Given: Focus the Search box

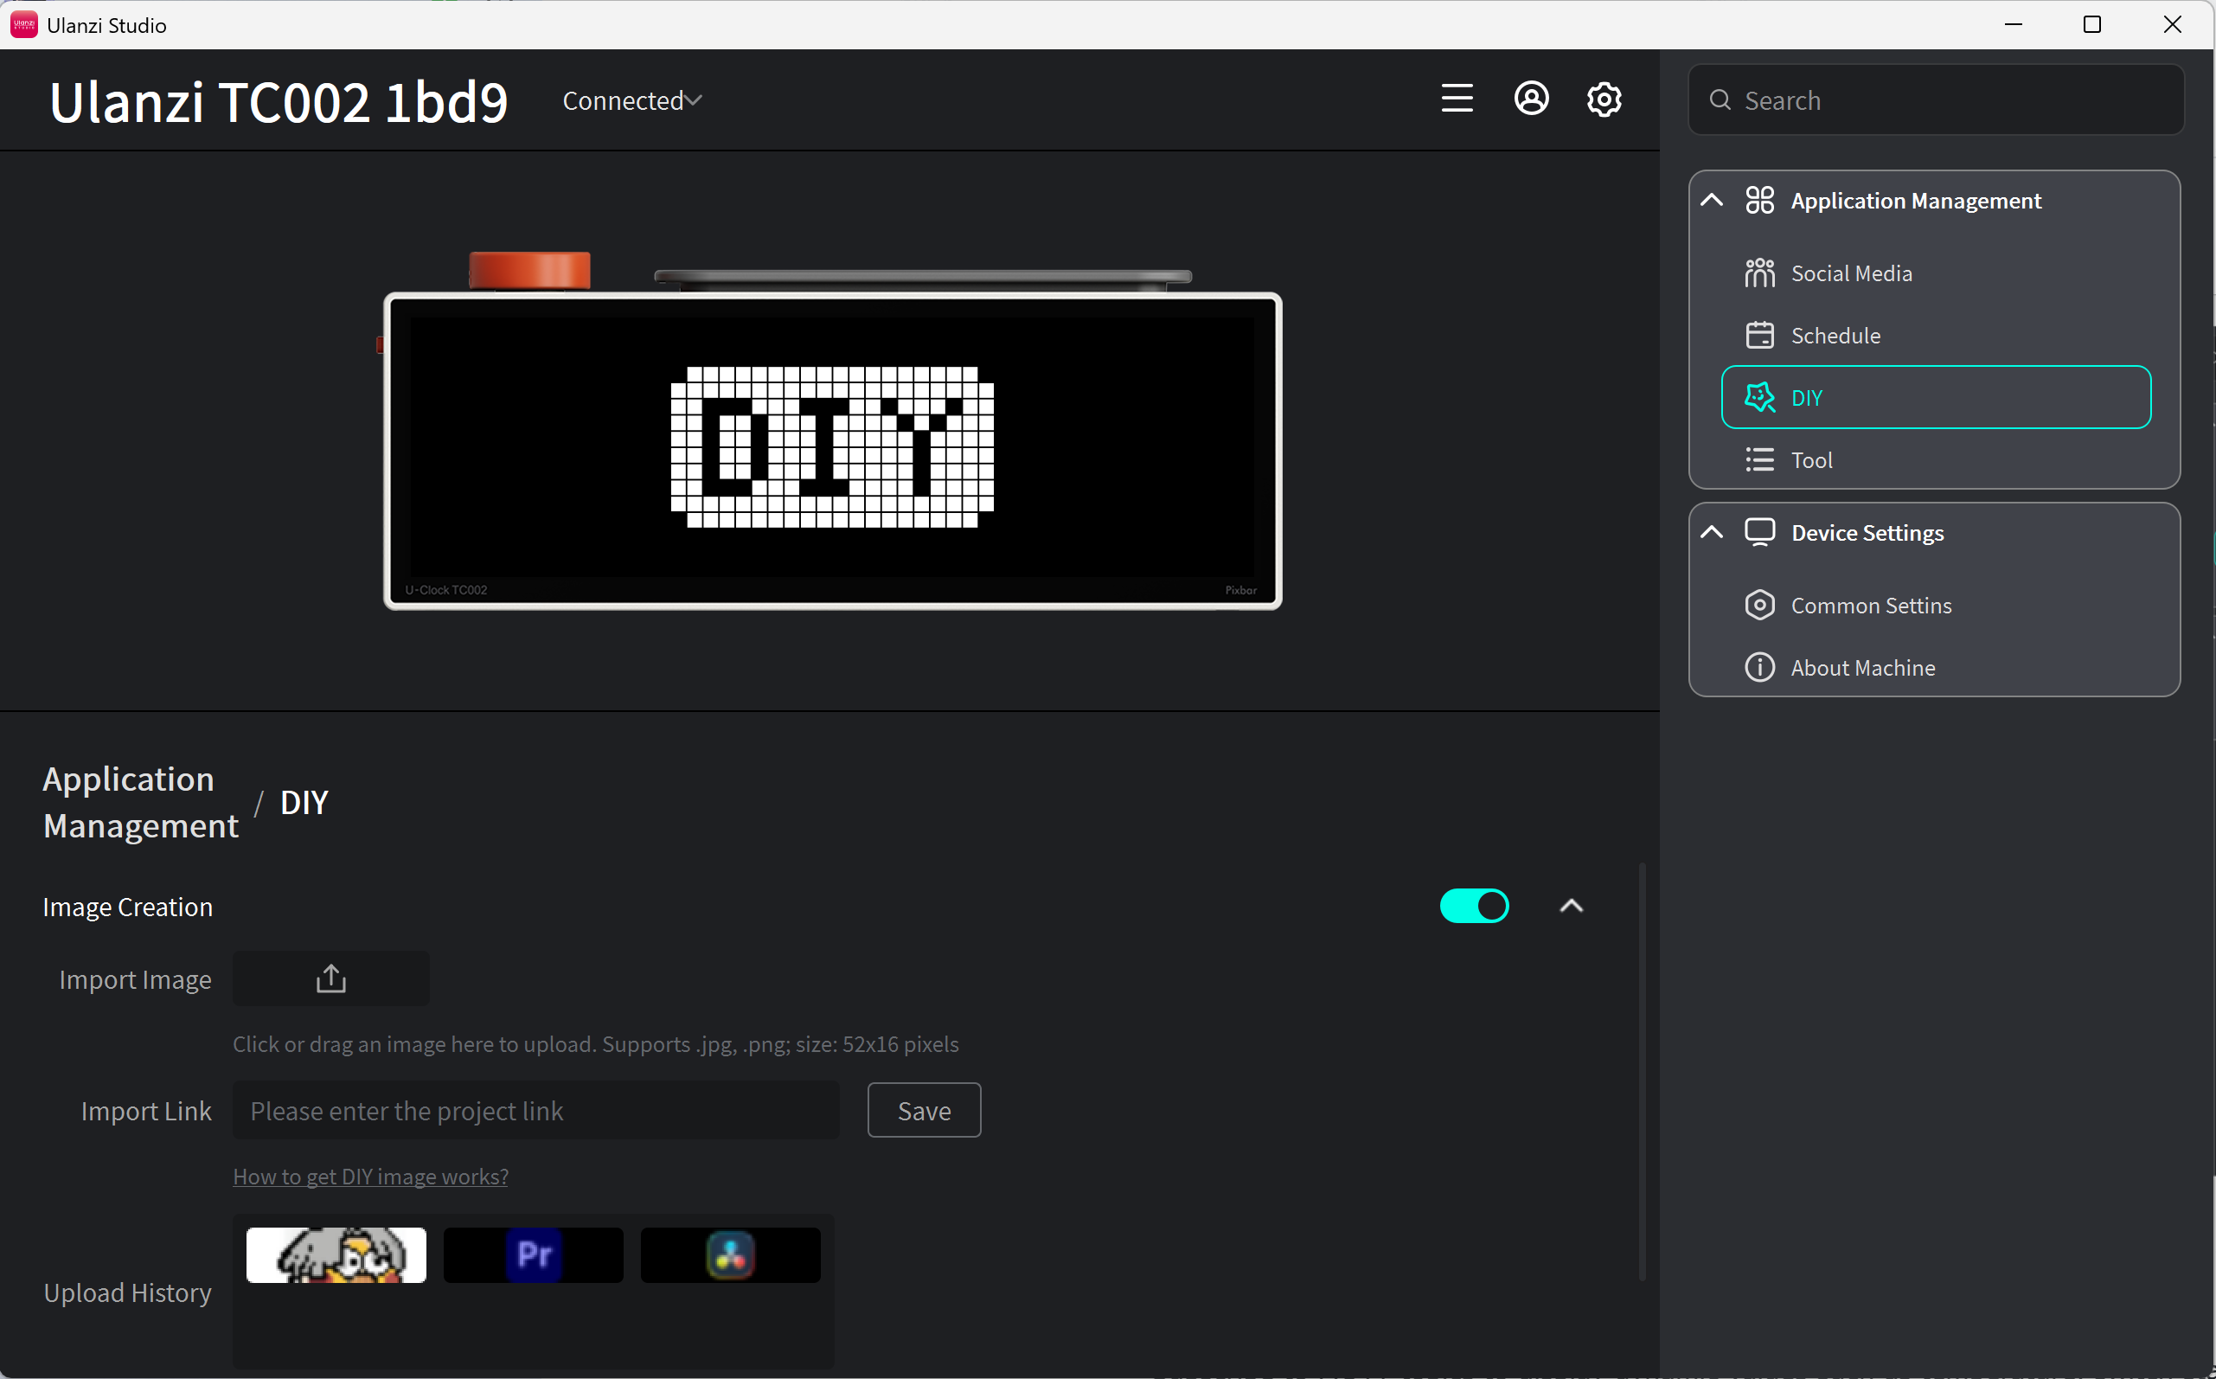Looking at the screenshot, I should [1935, 100].
